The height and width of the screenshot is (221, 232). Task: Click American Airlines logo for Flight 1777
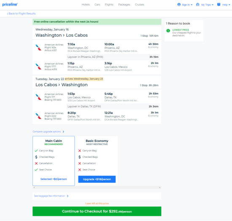click(38, 66)
